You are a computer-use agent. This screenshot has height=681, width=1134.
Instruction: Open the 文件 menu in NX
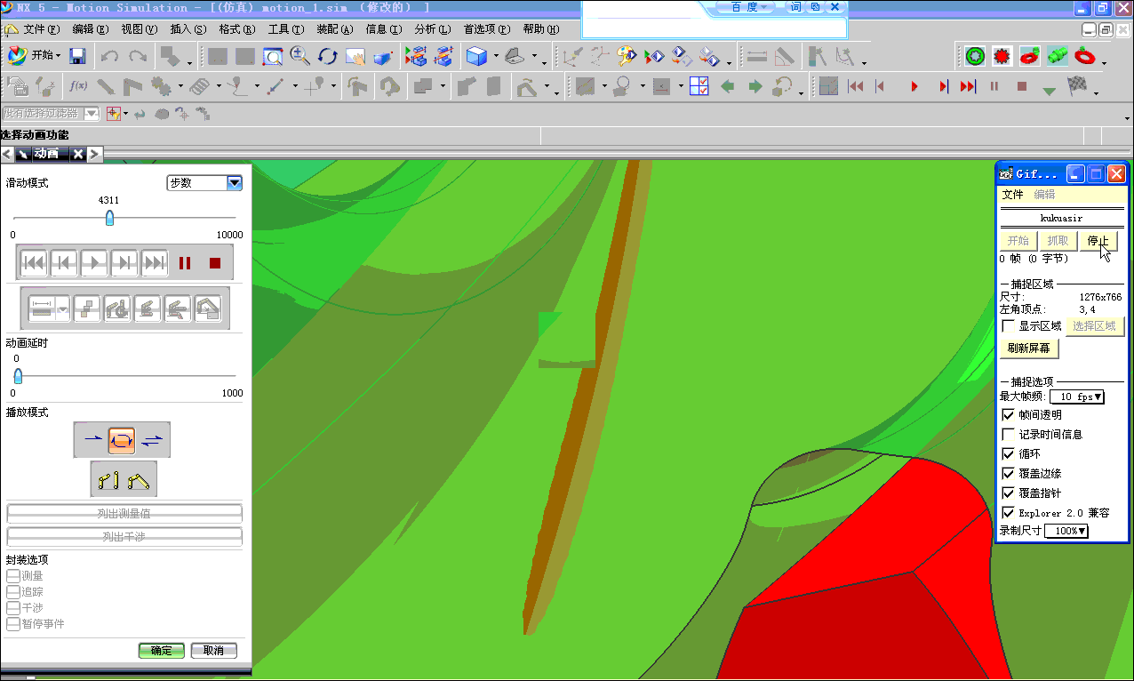pos(40,29)
